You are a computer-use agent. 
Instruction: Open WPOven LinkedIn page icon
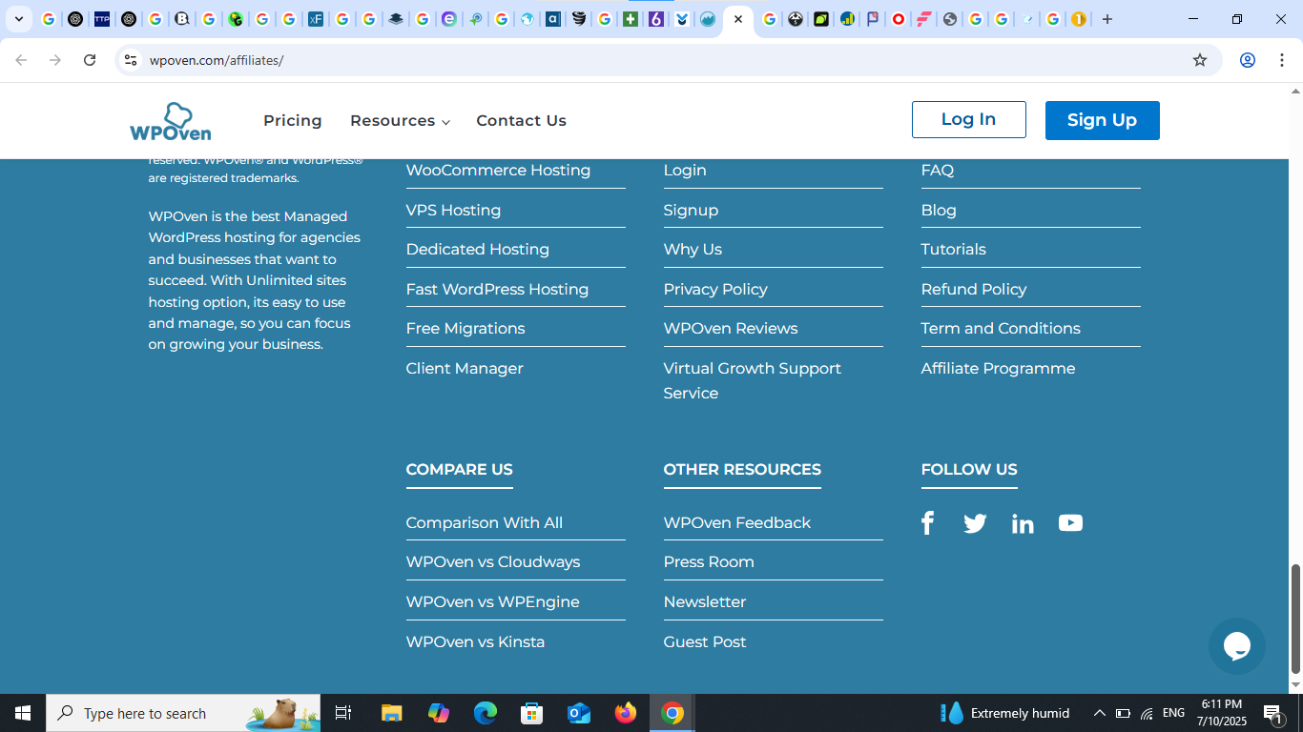[1023, 523]
